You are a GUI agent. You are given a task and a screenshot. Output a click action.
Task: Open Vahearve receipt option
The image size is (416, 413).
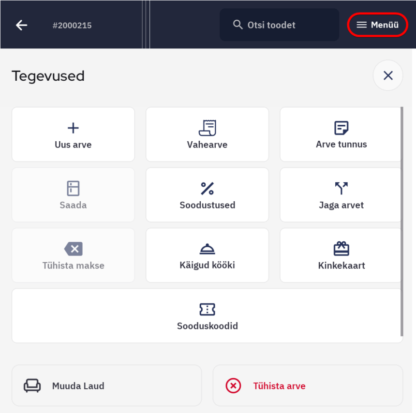tap(207, 134)
